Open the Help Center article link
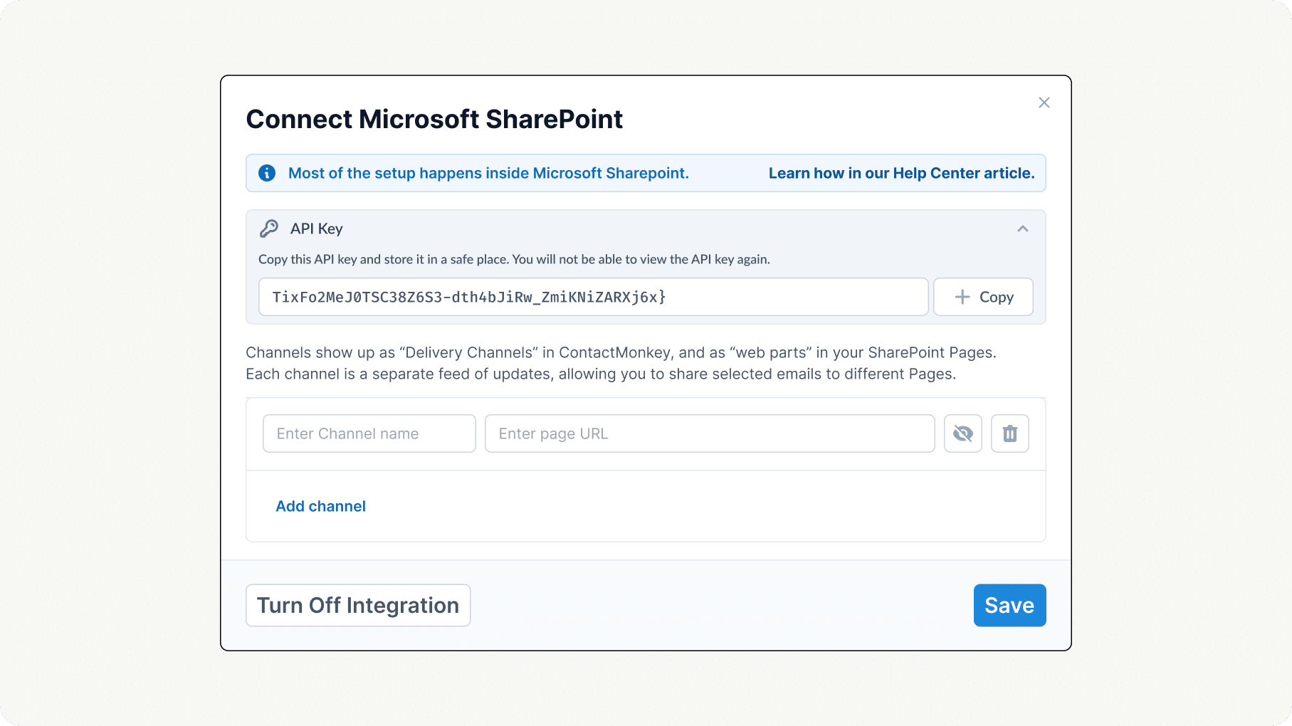The width and height of the screenshot is (1292, 726). (901, 173)
